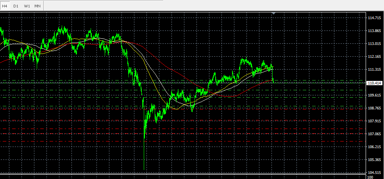Click price scale value 107.915

(x=375, y=121)
